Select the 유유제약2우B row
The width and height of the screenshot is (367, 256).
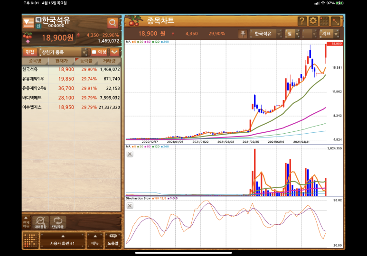71,88
